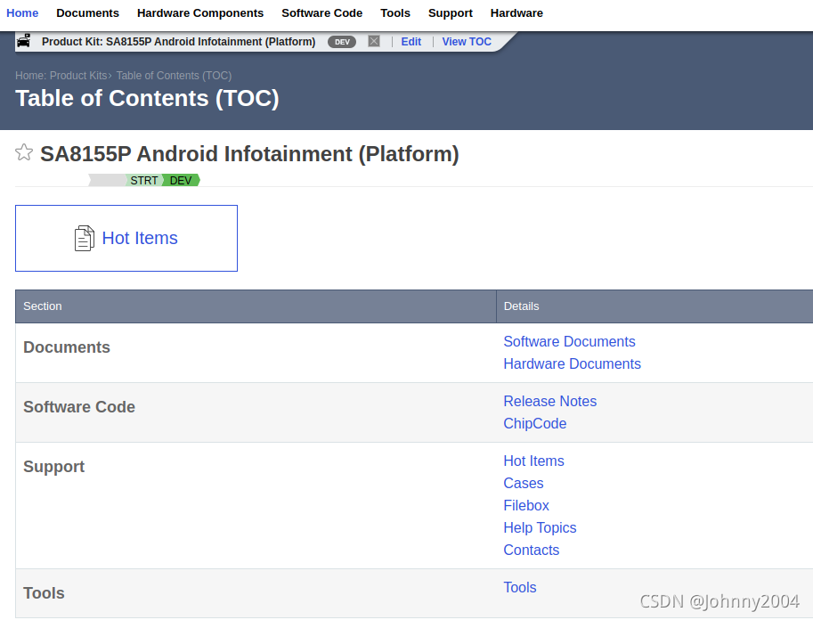Click the Table of Contents (TOC) breadcrumb
This screenshot has width=813, height=620.
[x=174, y=75]
